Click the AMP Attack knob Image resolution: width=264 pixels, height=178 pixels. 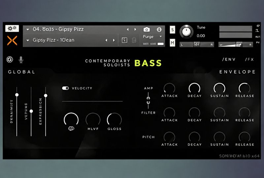point(169,88)
